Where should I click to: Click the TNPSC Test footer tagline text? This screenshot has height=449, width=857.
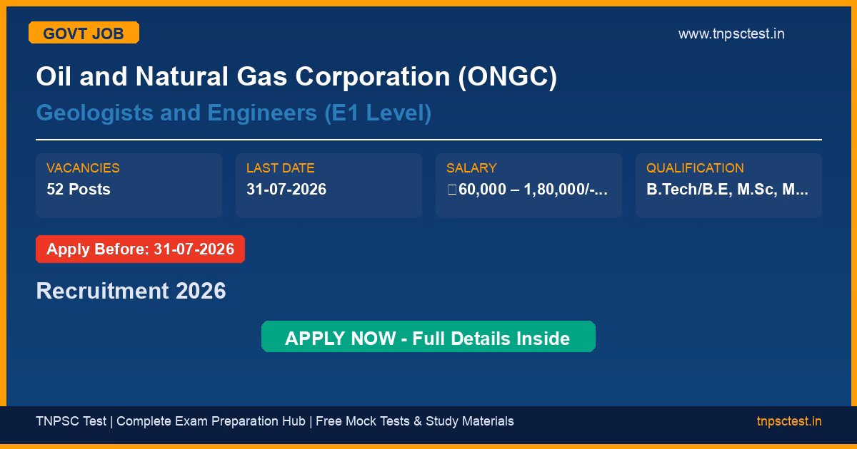(x=275, y=421)
